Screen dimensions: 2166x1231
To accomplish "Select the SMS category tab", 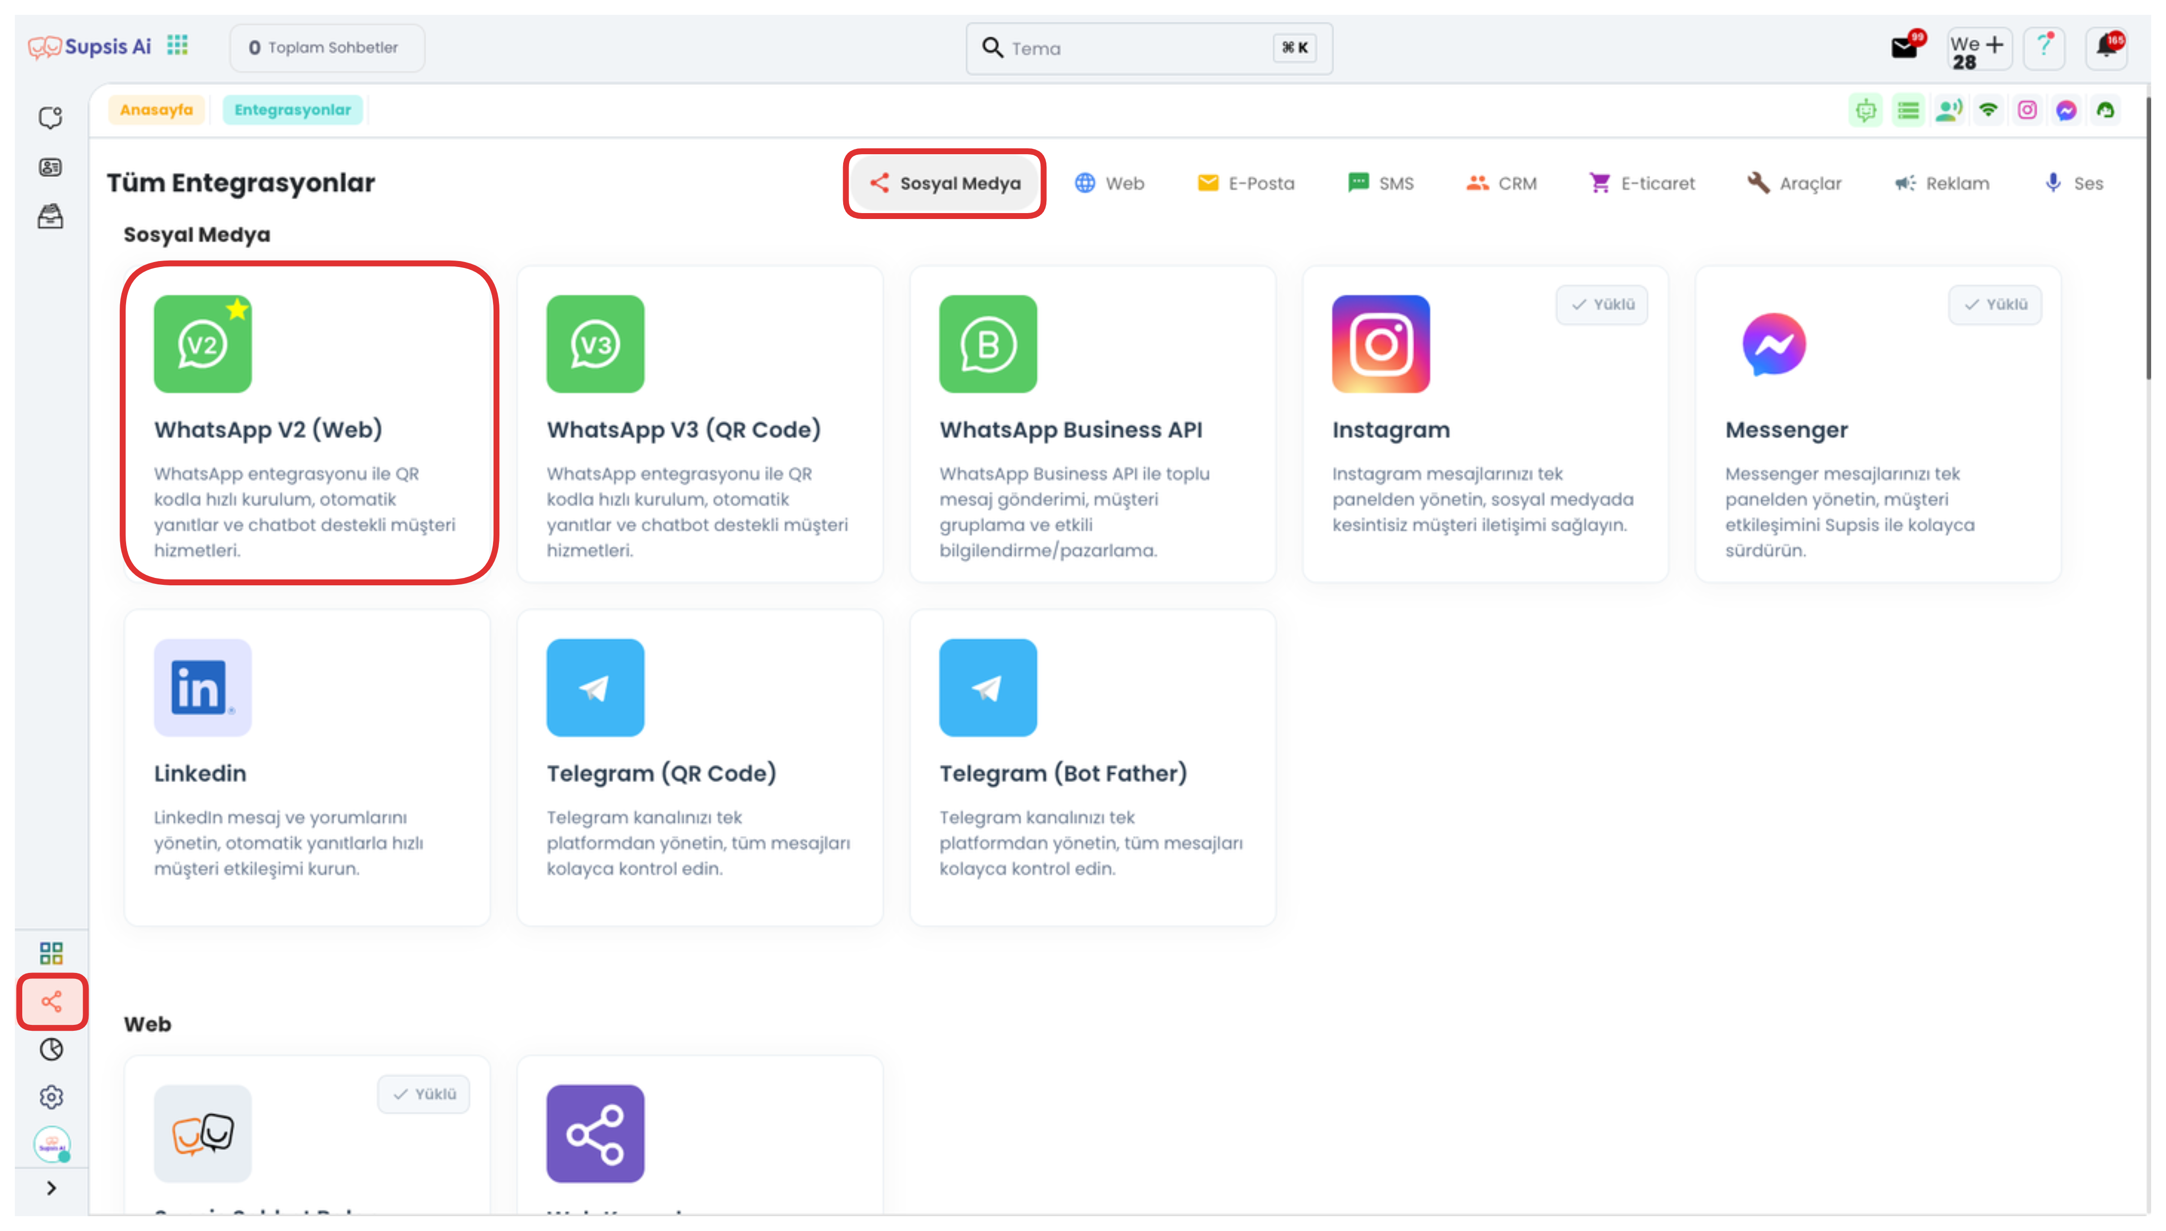I will click(1381, 183).
